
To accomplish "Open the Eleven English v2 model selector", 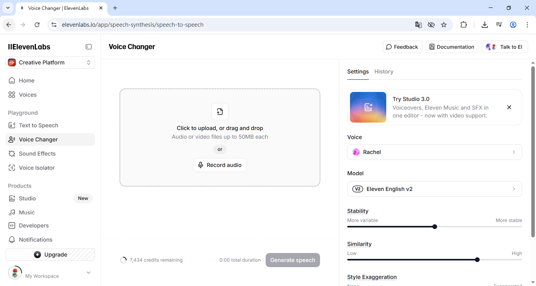I will point(434,189).
